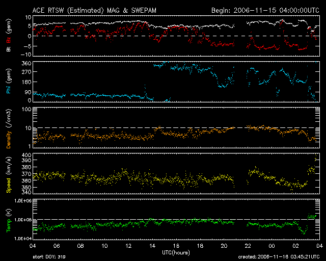Click the 1.0E+06 tick on Temp axis

[x=19, y=202]
